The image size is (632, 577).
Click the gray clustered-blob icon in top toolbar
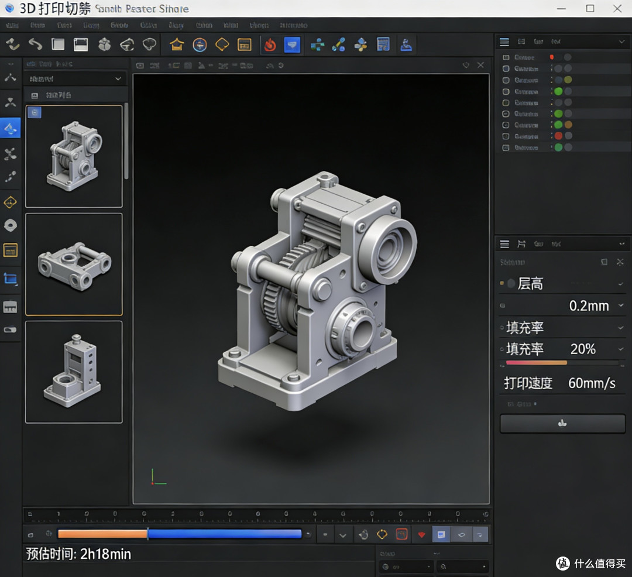tap(104, 44)
